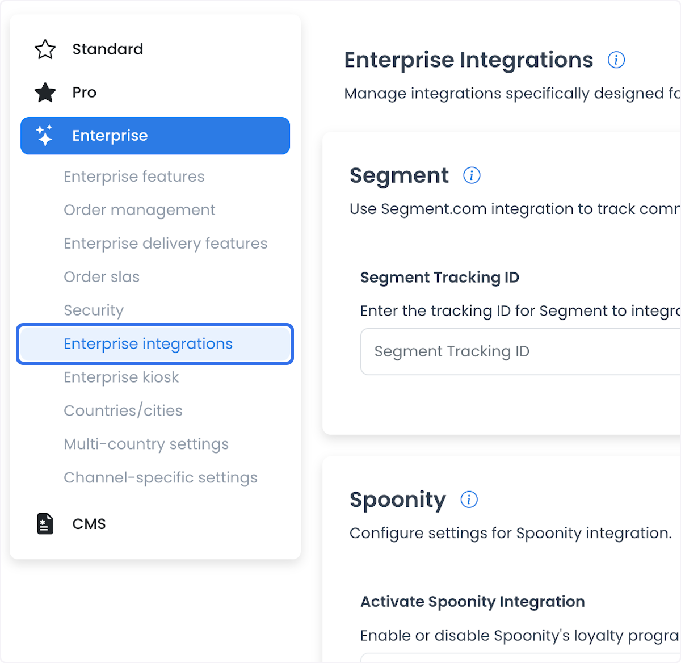Open Enterprise delivery features page
Image resolution: width=681 pixels, height=663 pixels.
point(166,244)
